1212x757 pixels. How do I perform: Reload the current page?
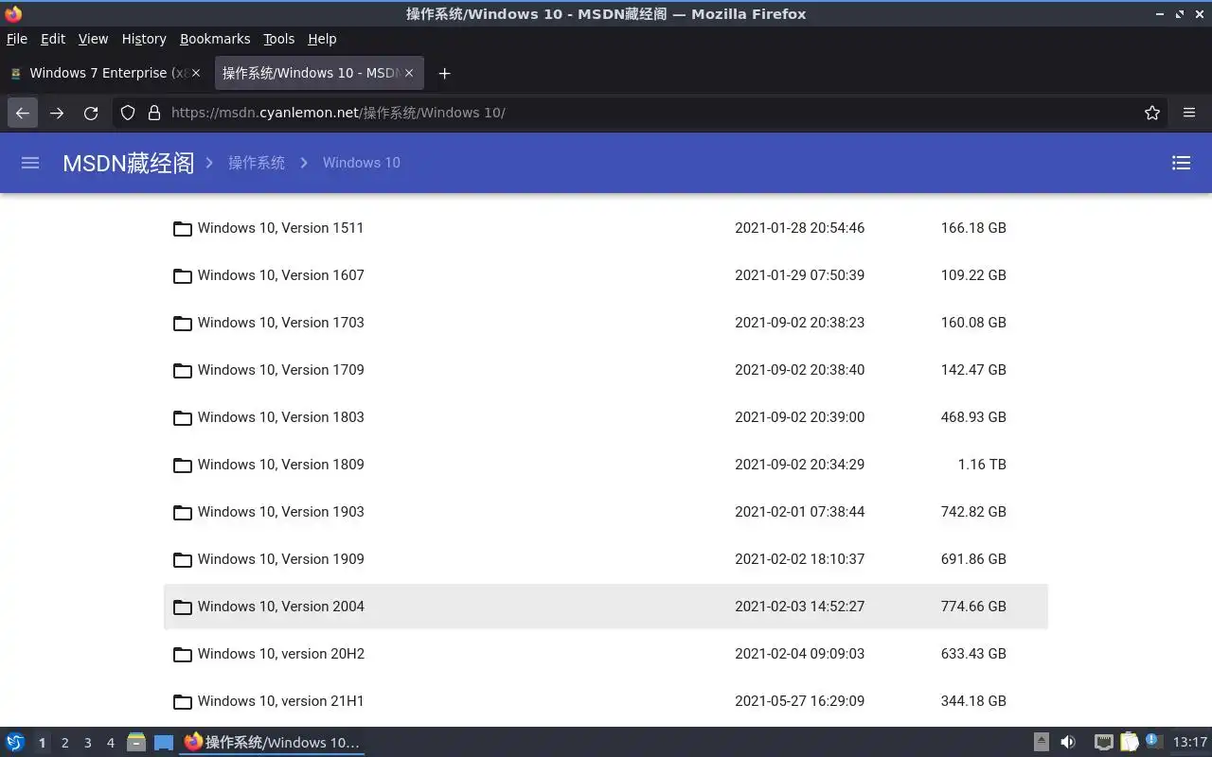[91, 113]
